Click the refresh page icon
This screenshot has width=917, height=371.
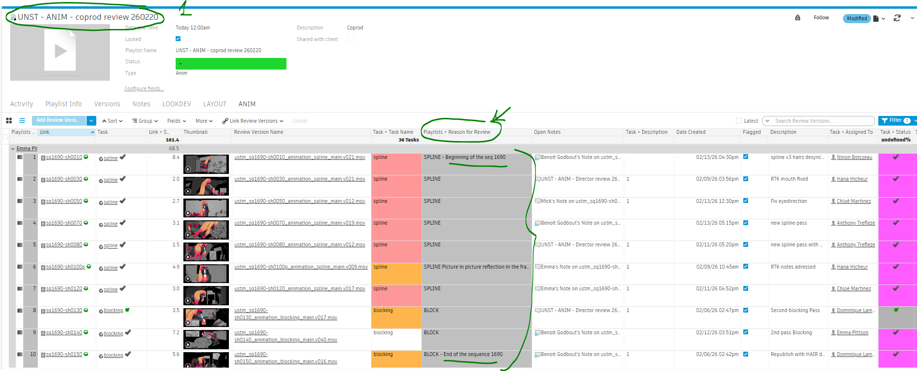897,18
